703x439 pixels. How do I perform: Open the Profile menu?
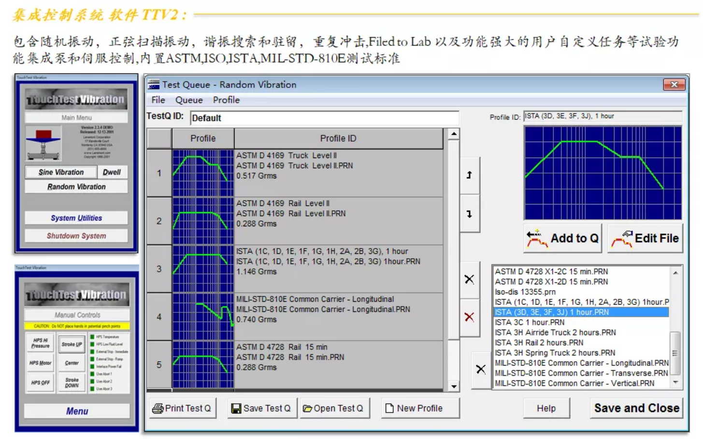226,100
